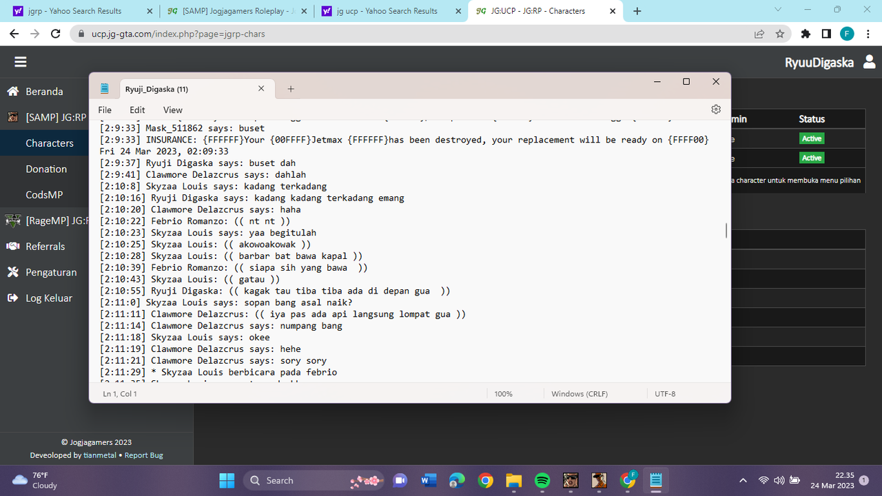
Task: Click the Log Keluar sign-out icon
Action: (12, 298)
